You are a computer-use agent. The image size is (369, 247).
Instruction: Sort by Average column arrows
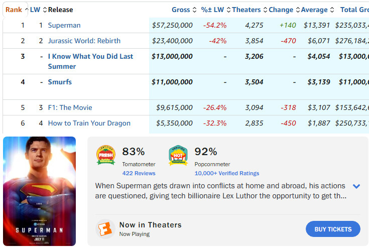coord(332,10)
